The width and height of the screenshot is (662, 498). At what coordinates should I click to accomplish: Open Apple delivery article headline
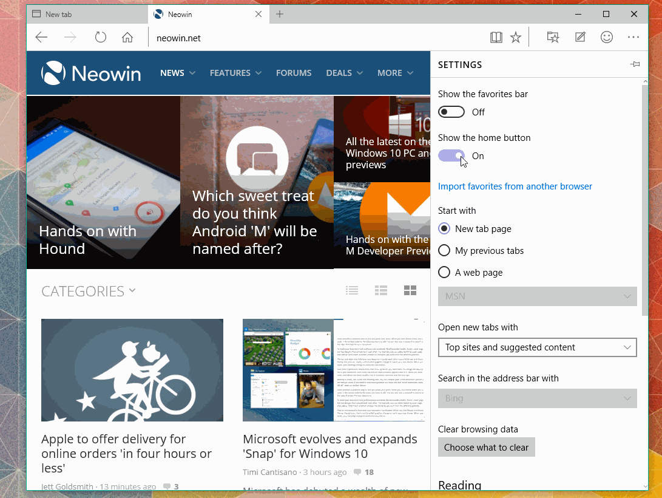pos(126,453)
